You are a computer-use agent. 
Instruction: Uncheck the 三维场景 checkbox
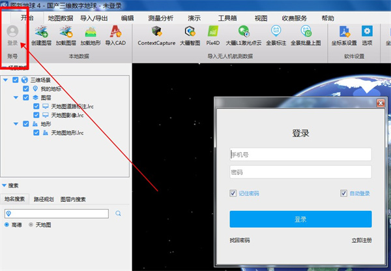tap(16, 80)
